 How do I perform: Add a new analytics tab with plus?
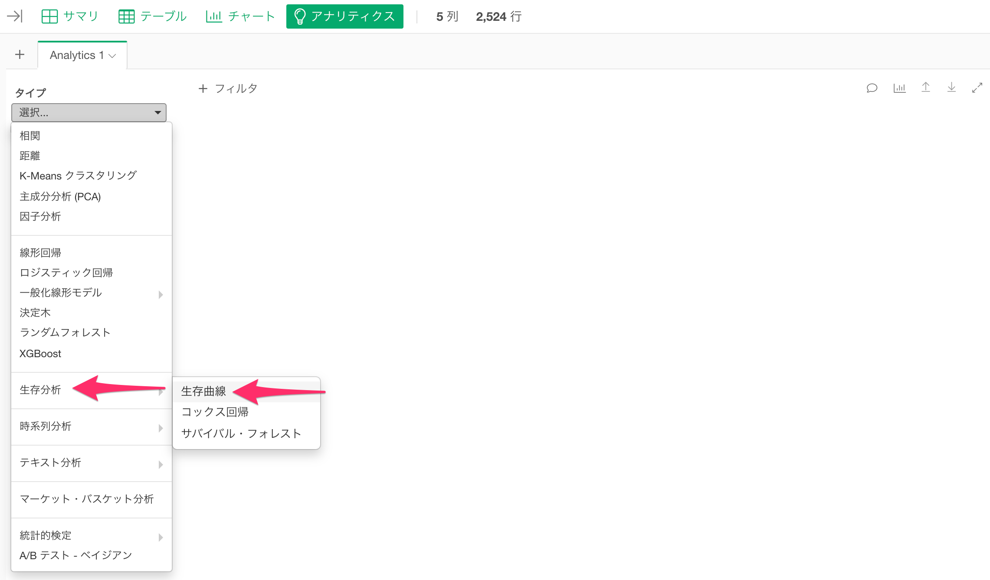point(20,55)
